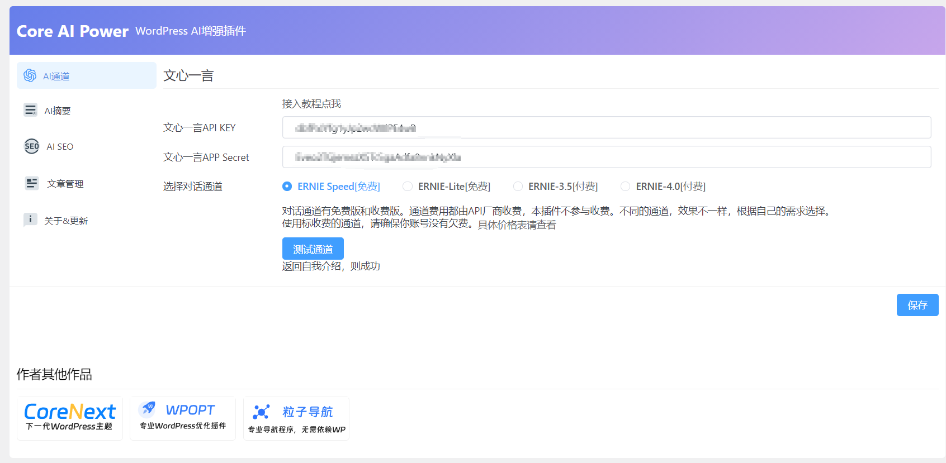Click the 文心一言 section heading
946x463 pixels.
point(188,75)
